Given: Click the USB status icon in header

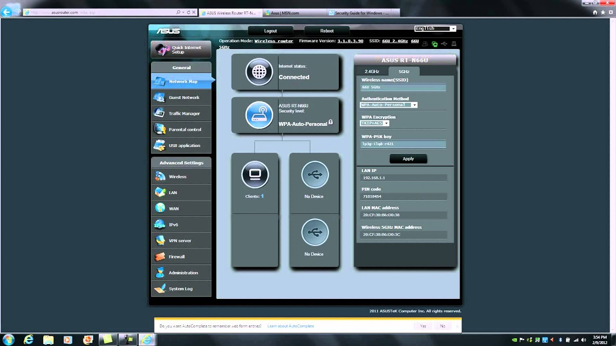Looking at the screenshot, I should (x=444, y=44).
